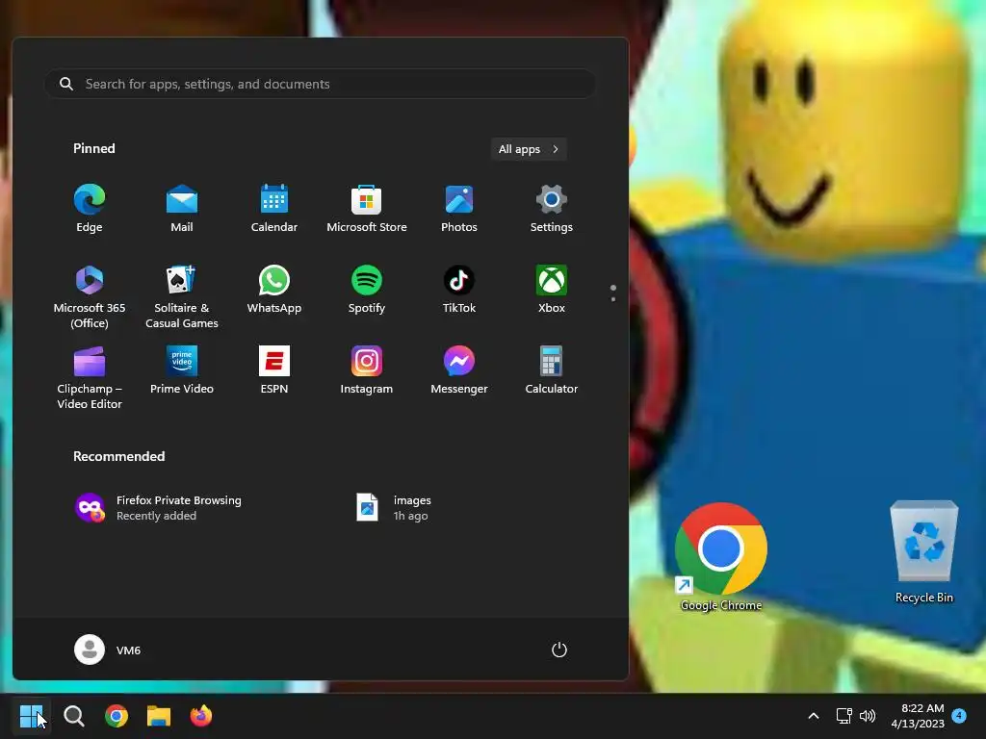
Task: Open Microsoft Store
Action: (367, 209)
